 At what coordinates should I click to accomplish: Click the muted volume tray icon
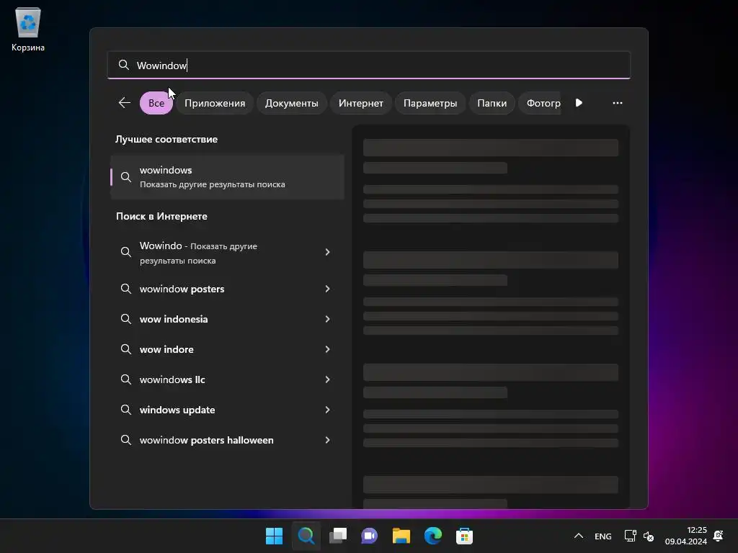pos(649,536)
